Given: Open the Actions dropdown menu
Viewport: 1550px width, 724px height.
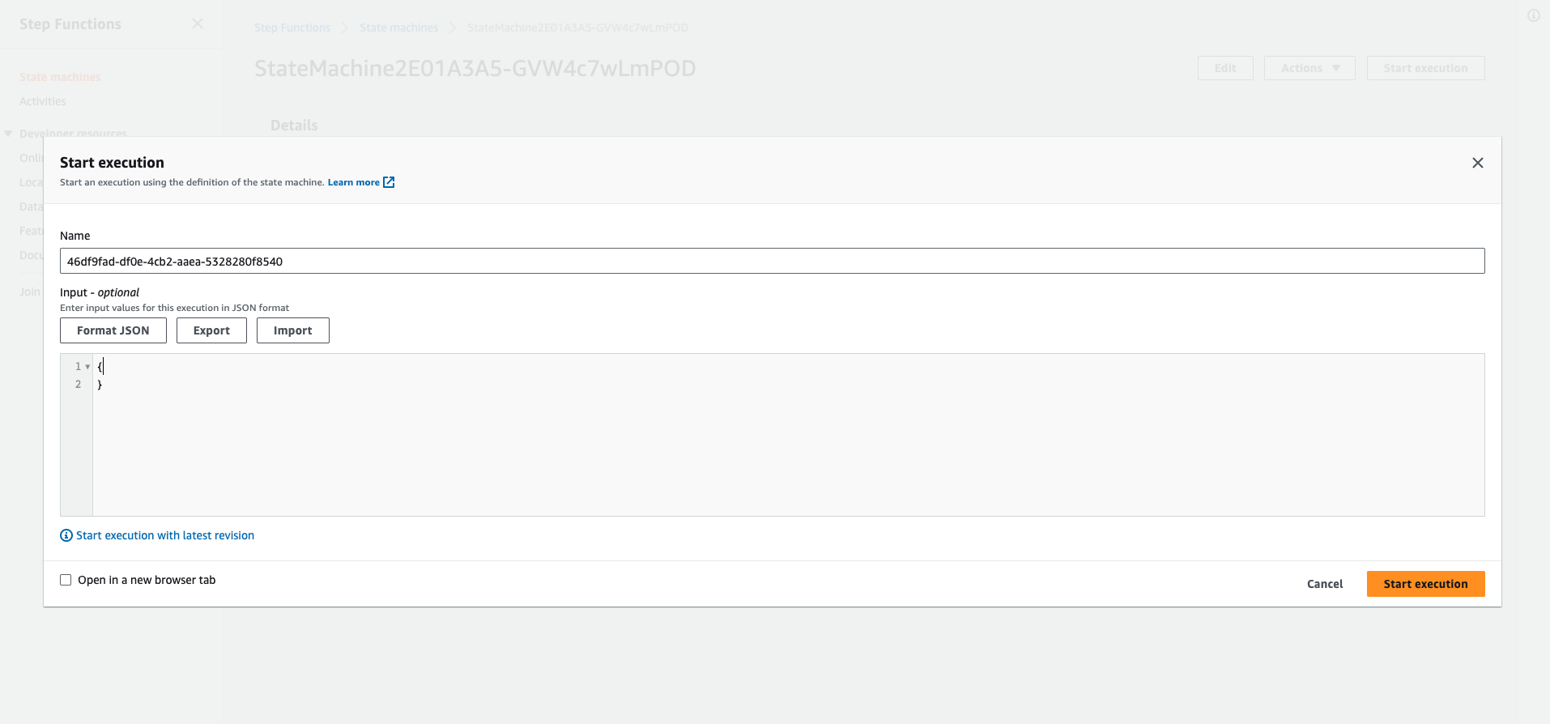Looking at the screenshot, I should [x=1309, y=68].
